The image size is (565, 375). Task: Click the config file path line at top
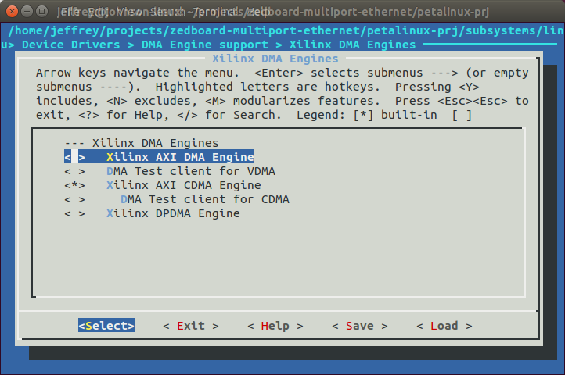click(x=286, y=30)
